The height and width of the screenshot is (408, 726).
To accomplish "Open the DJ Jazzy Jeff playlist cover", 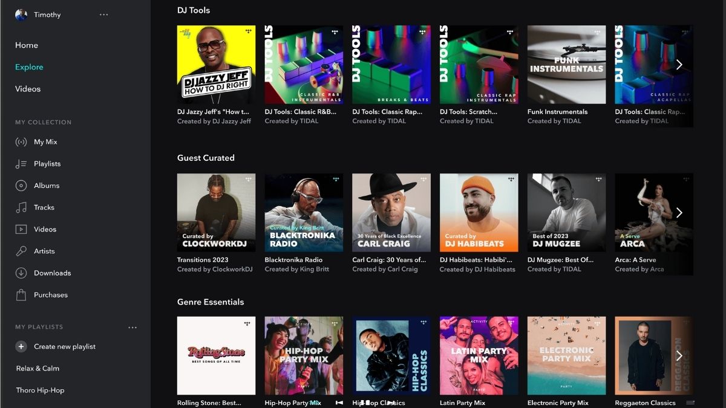I will 216,65.
